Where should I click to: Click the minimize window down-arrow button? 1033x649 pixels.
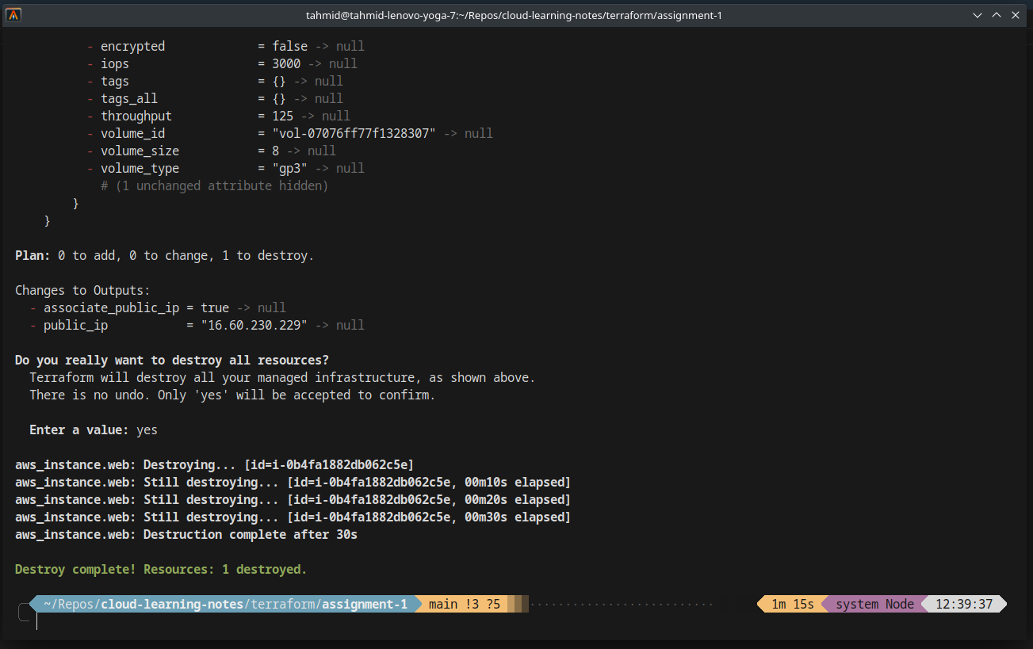(978, 15)
